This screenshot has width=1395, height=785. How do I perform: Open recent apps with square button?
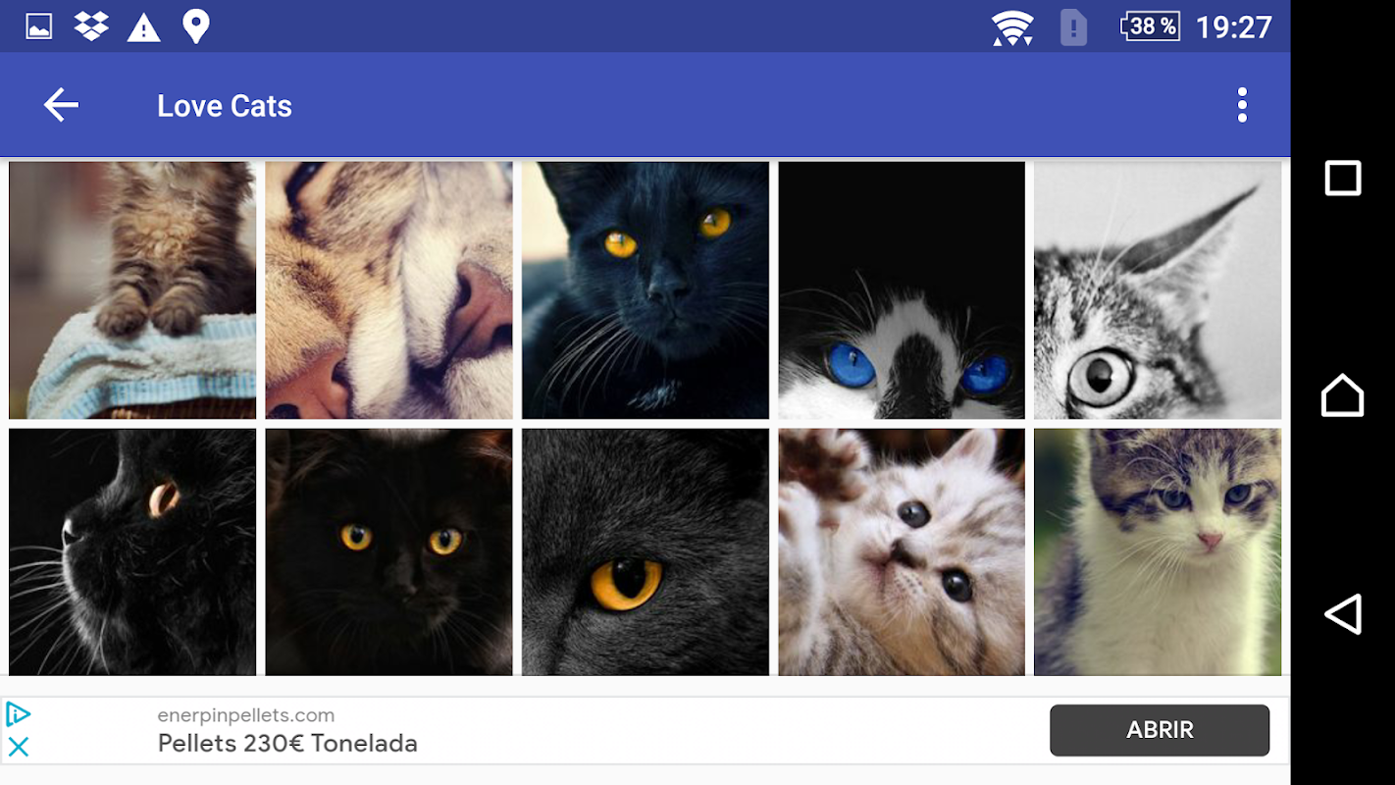point(1343,178)
